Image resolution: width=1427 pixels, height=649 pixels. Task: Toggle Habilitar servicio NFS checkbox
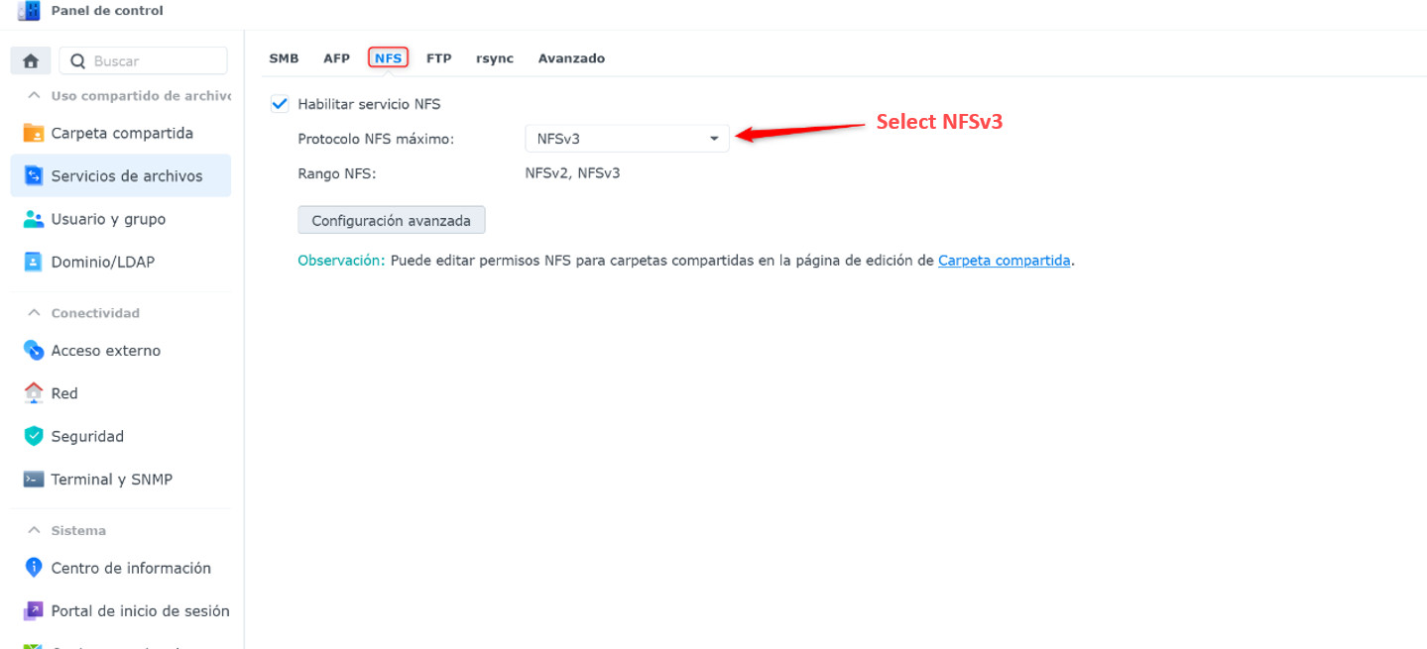[280, 103]
